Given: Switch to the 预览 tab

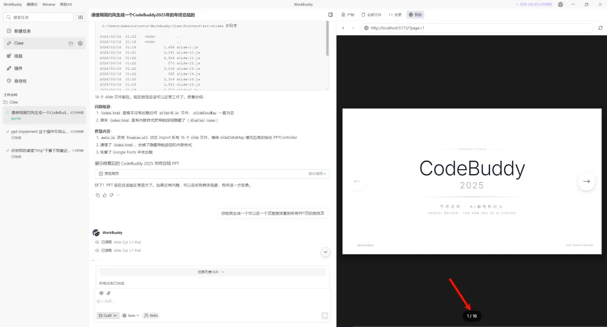Looking at the screenshot, I should pyautogui.click(x=415, y=15).
